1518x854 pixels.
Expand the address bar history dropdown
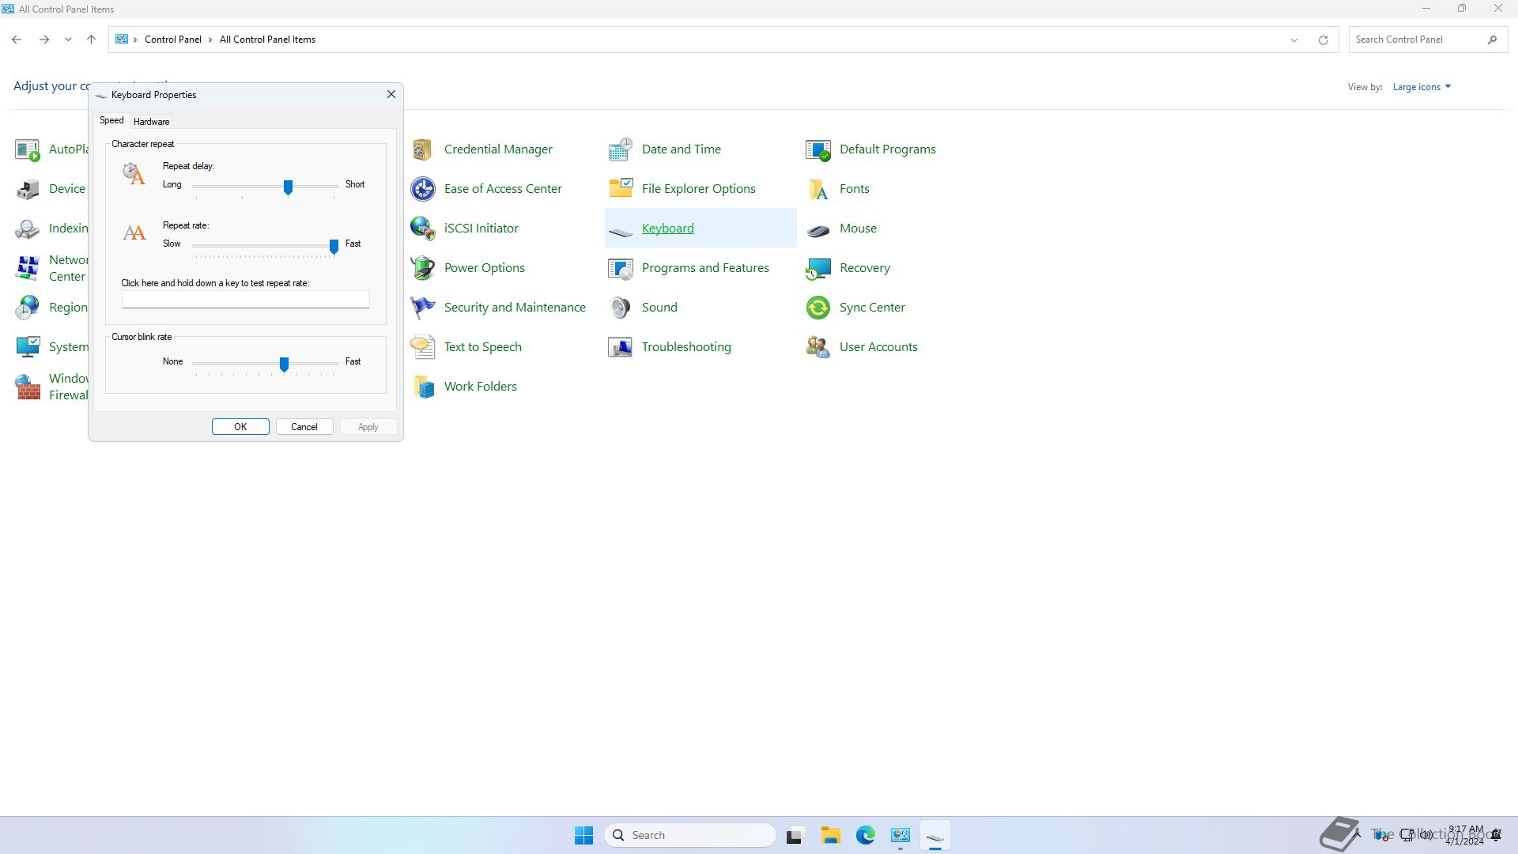[1294, 40]
